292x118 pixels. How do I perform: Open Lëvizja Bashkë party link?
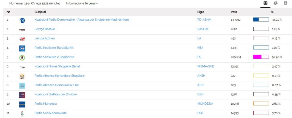(x=45, y=29)
